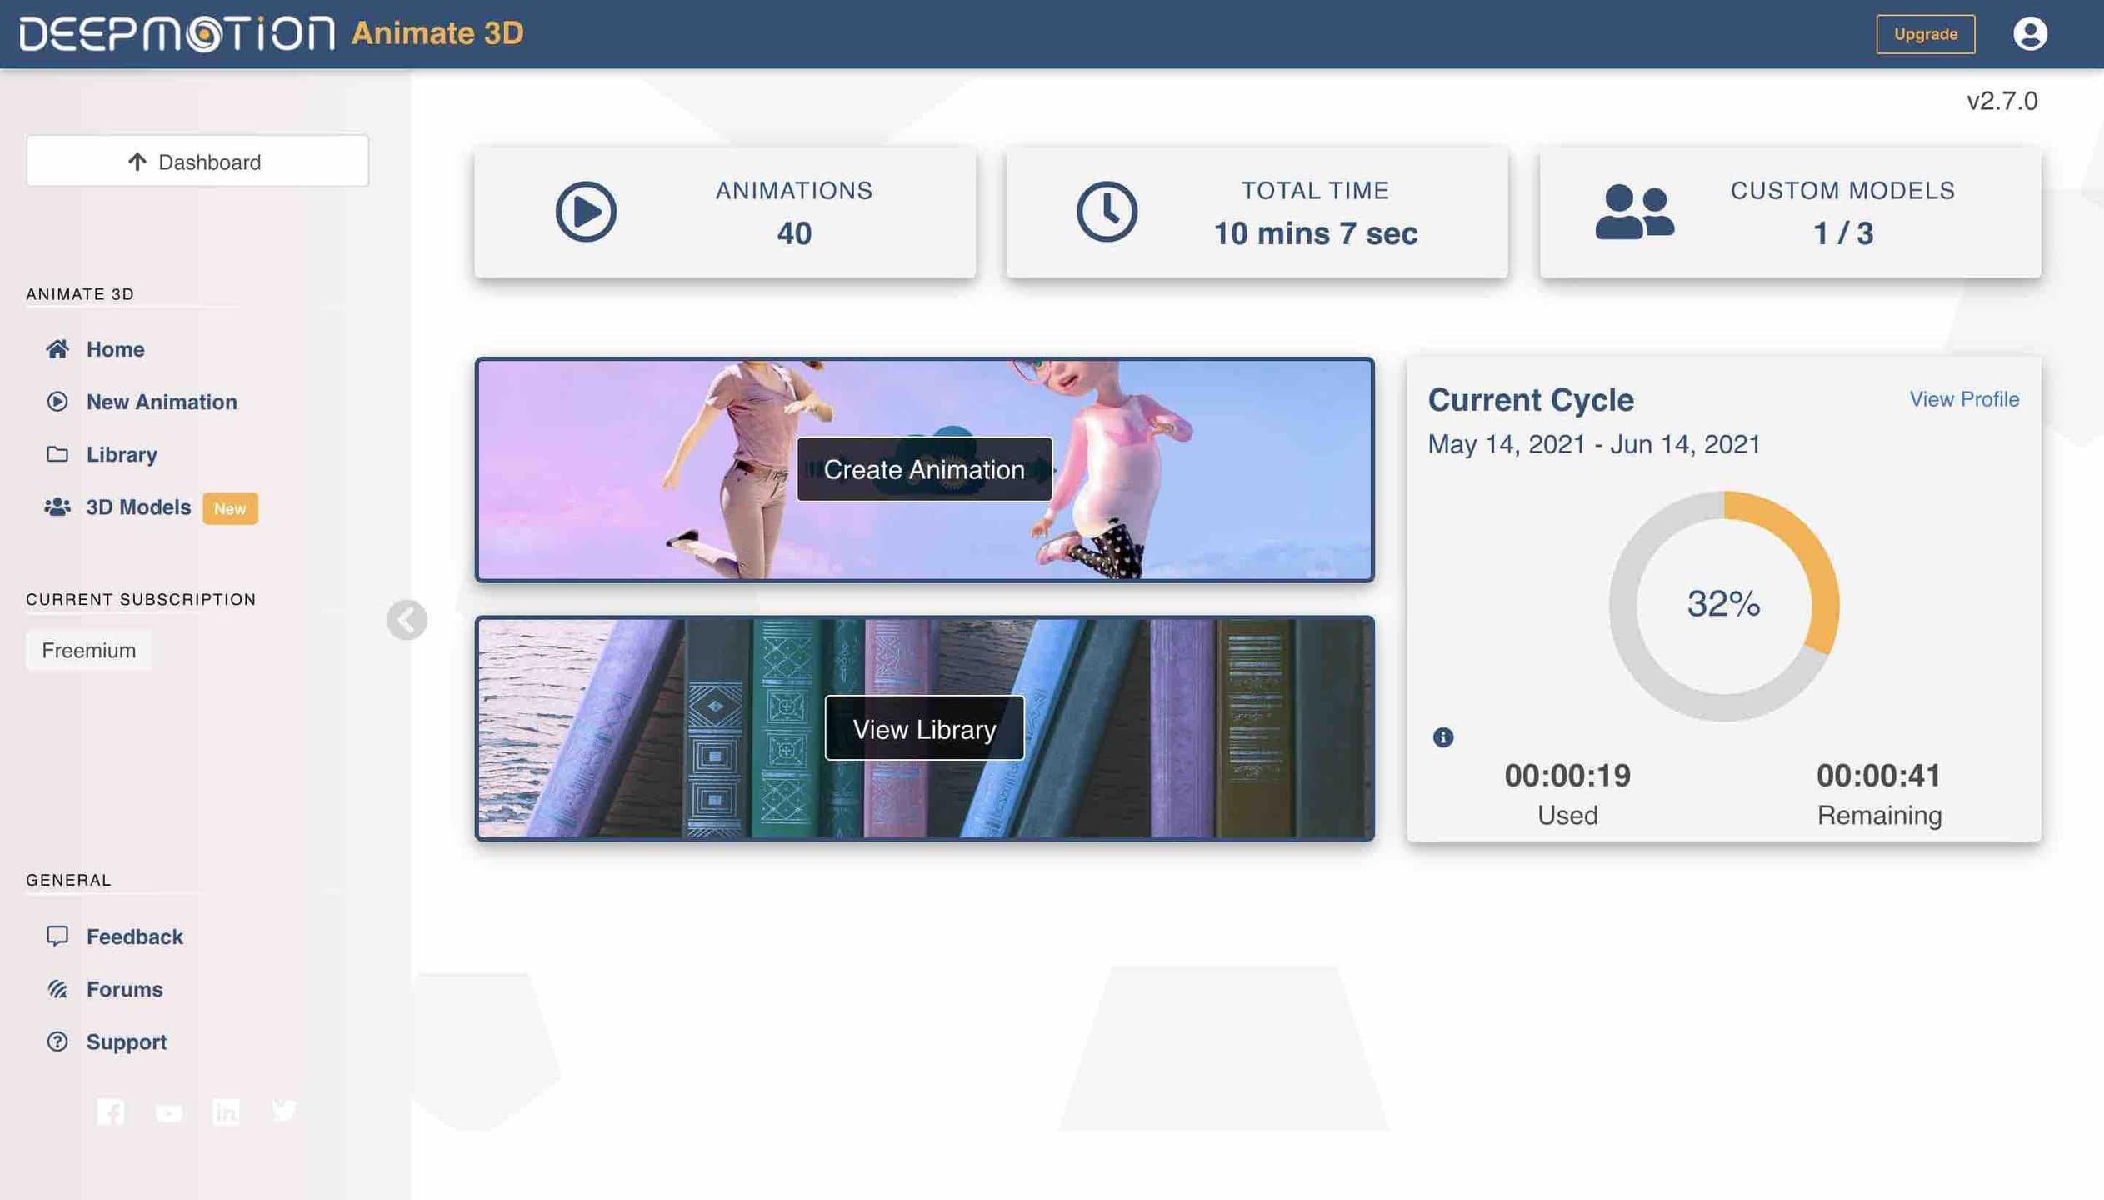Open 3D Models in sidebar

pyautogui.click(x=138, y=507)
